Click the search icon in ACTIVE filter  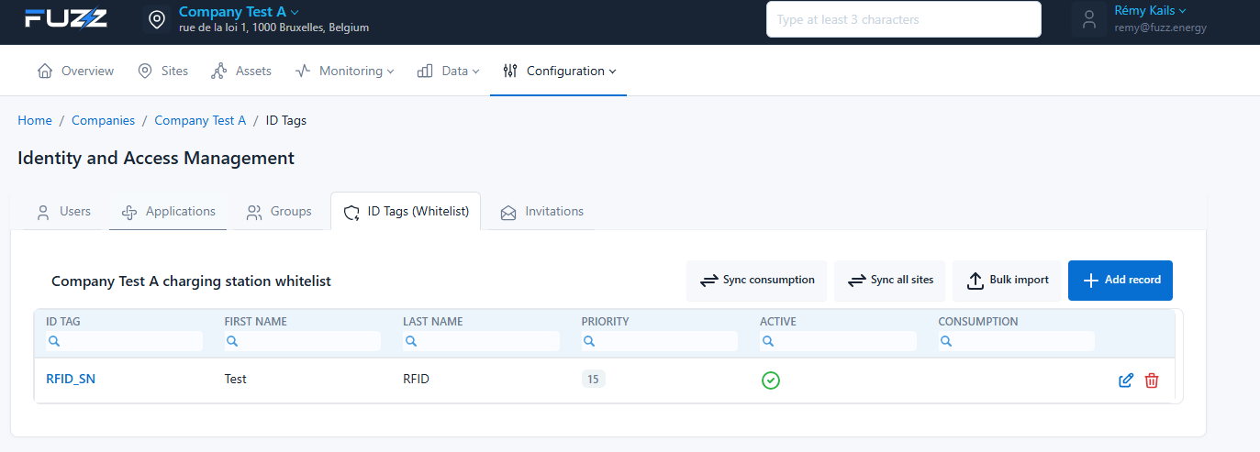(x=768, y=341)
